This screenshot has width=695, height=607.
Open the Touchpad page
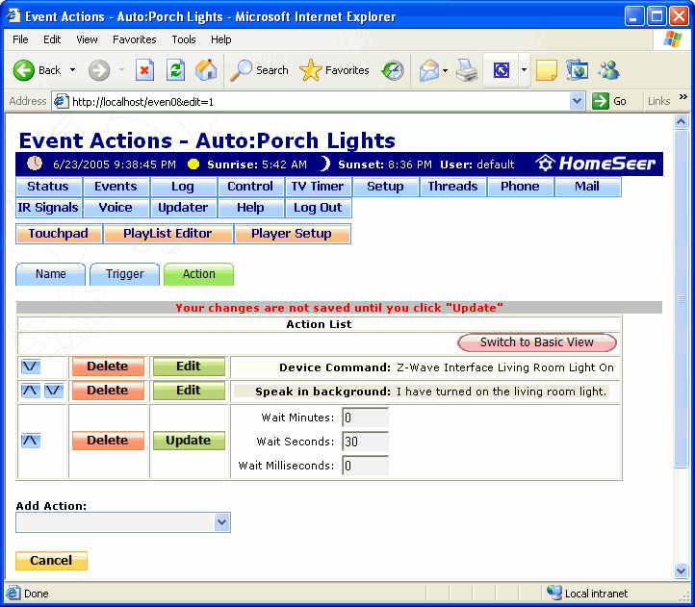pyautogui.click(x=59, y=234)
